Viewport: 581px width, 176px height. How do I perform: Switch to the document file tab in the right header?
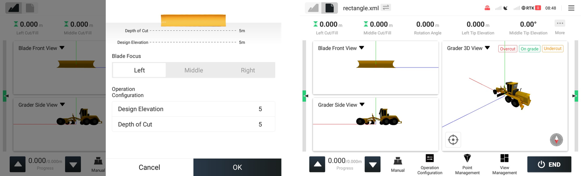click(329, 8)
